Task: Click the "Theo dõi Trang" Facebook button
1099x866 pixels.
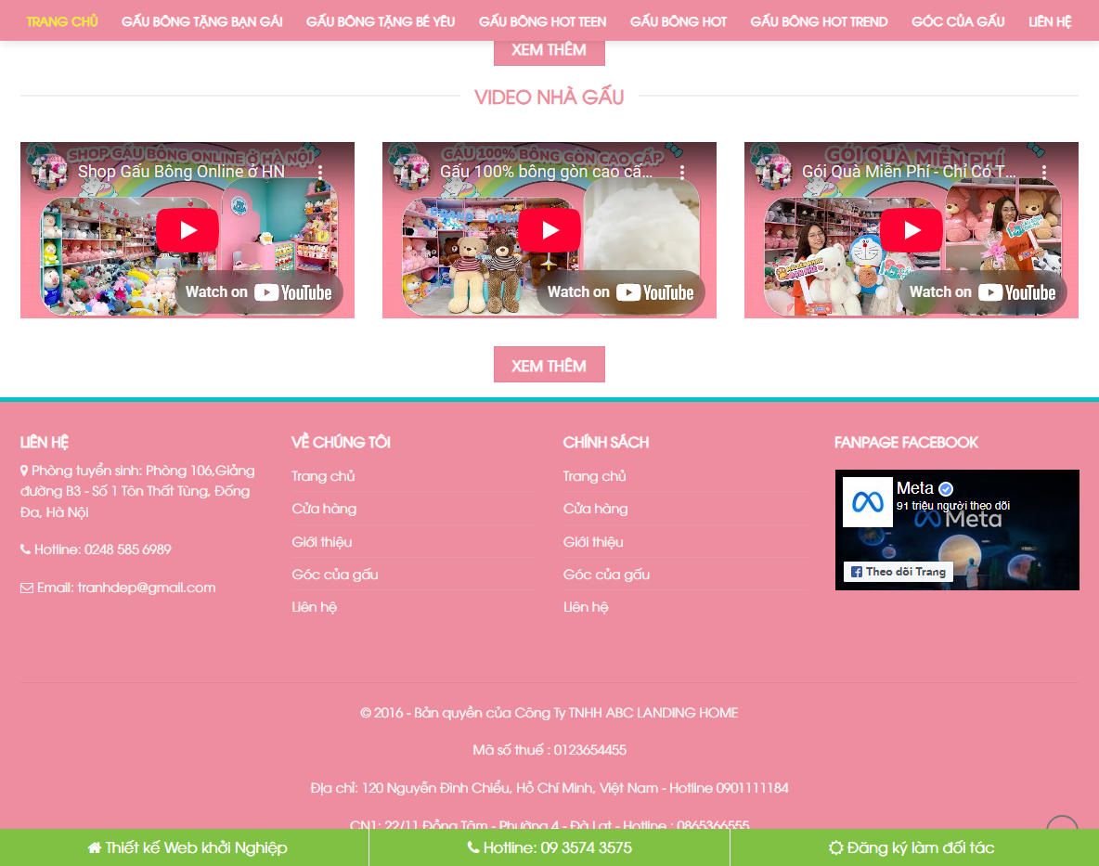Action: 897,572
